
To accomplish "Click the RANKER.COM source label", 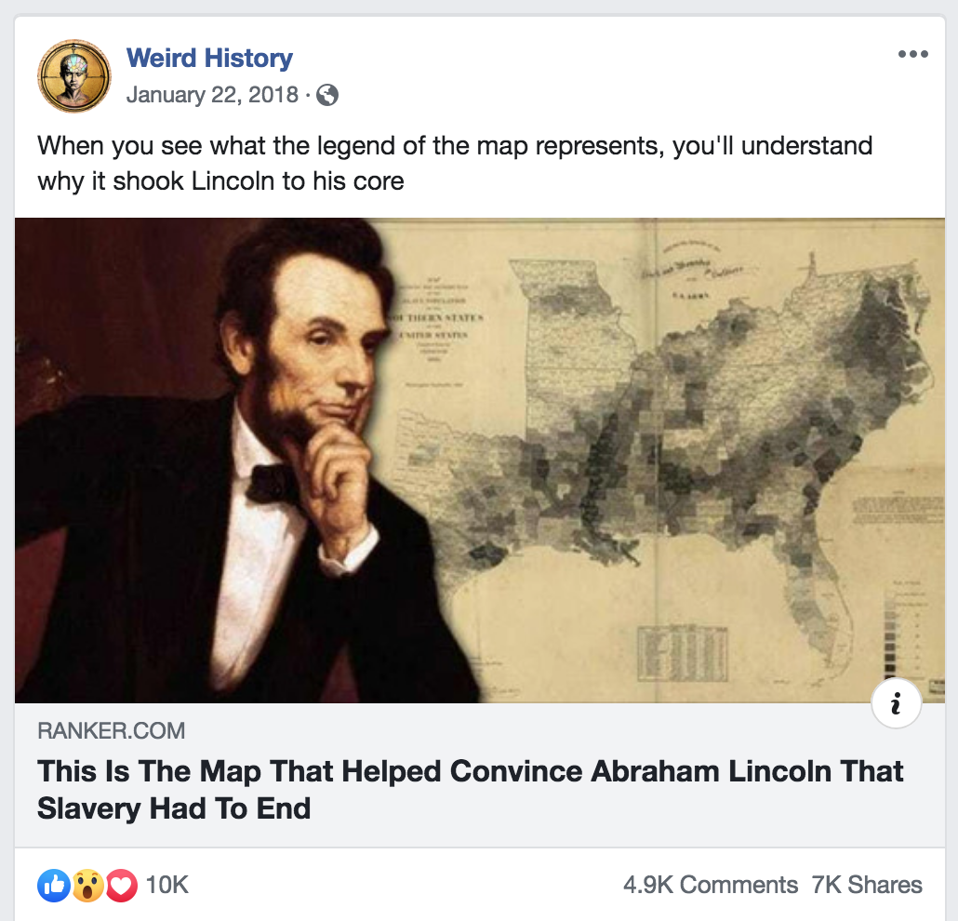I will point(112,730).
